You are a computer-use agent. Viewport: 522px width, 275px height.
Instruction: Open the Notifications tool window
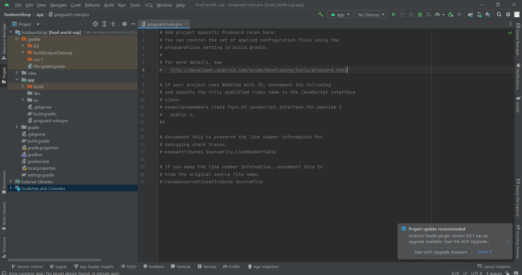518,76
